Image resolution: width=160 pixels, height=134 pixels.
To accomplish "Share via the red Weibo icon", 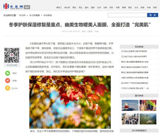I will 8,81.
